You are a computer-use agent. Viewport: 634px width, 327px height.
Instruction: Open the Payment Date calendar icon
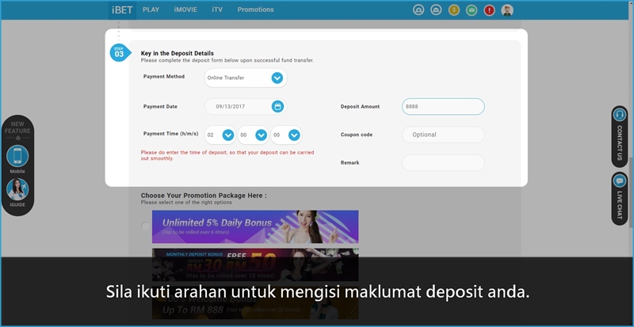(277, 107)
